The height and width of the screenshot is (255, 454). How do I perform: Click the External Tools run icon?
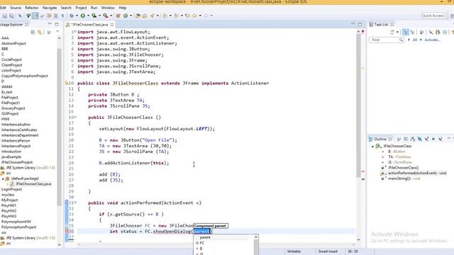[x=106, y=16]
